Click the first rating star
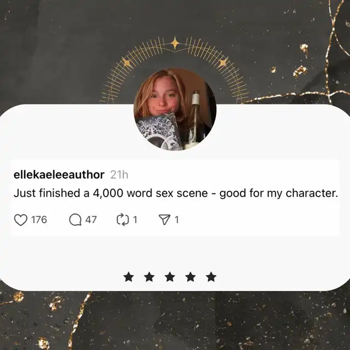Screen dimensions: 350x350 click(x=129, y=277)
